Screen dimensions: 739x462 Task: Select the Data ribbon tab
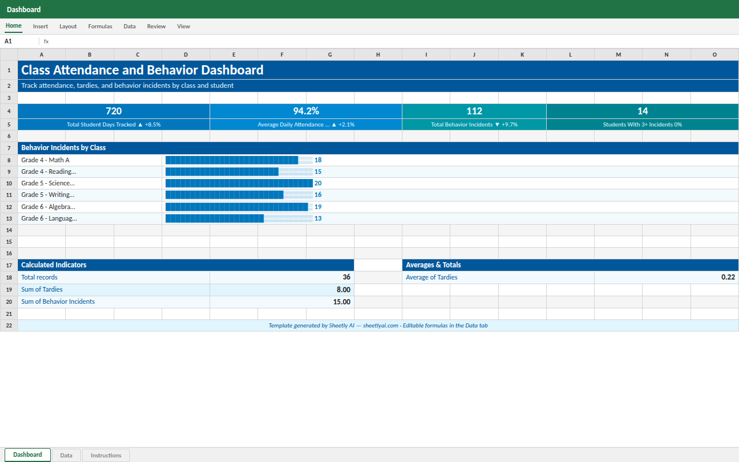pyautogui.click(x=129, y=26)
